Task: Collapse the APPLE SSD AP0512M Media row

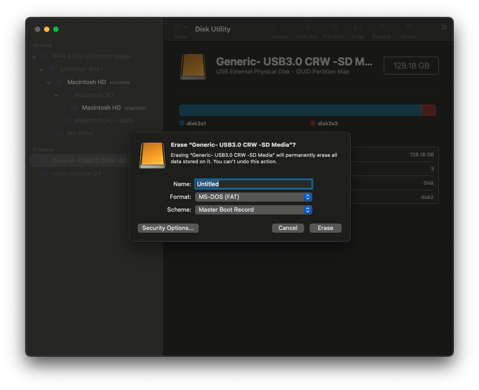Action: point(34,57)
